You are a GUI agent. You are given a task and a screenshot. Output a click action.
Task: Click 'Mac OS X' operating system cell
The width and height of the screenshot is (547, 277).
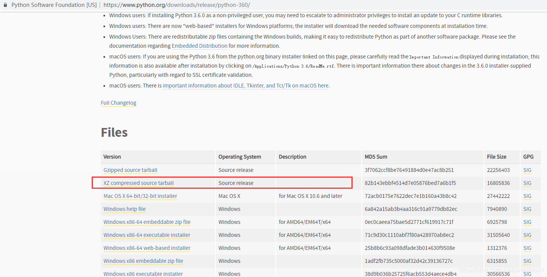click(x=230, y=196)
